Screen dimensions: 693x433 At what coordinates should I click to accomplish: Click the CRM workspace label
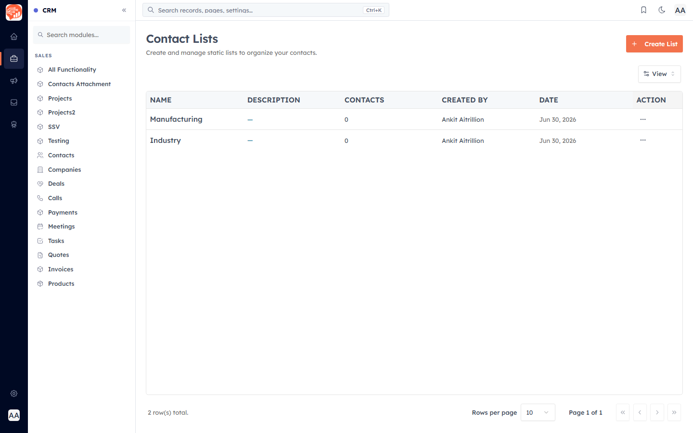(50, 10)
